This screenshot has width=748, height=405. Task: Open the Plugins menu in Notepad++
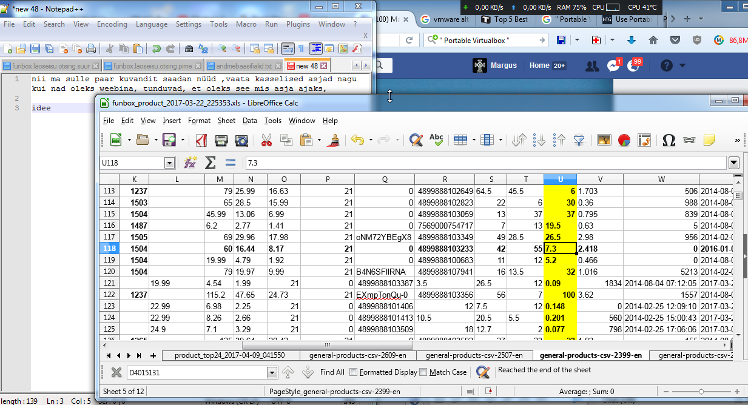pyautogui.click(x=298, y=24)
